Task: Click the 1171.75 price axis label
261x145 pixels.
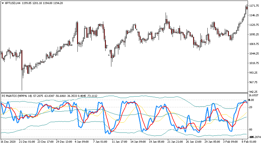Action: 254,6
